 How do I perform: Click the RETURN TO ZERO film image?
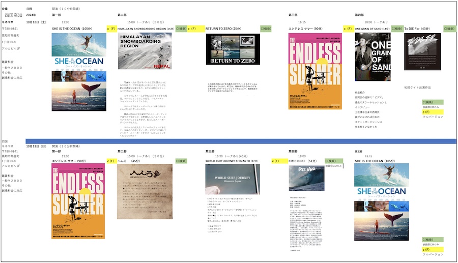(x=233, y=49)
